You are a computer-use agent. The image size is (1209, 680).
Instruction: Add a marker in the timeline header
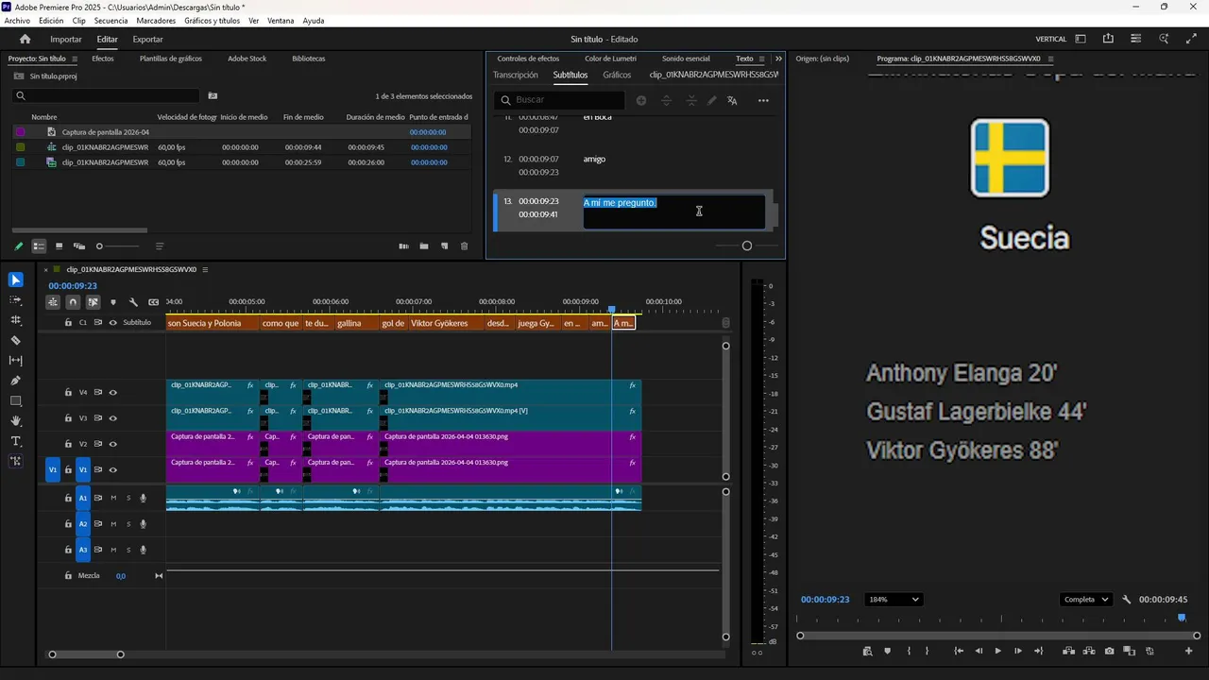[113, 302]
